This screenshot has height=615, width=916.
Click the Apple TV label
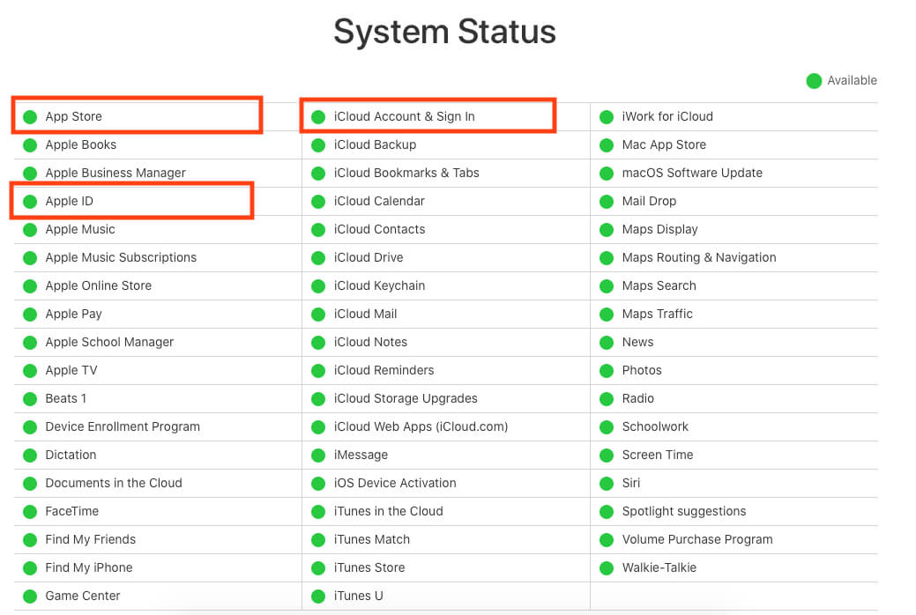pyautogui.click(x=71, y=370)
